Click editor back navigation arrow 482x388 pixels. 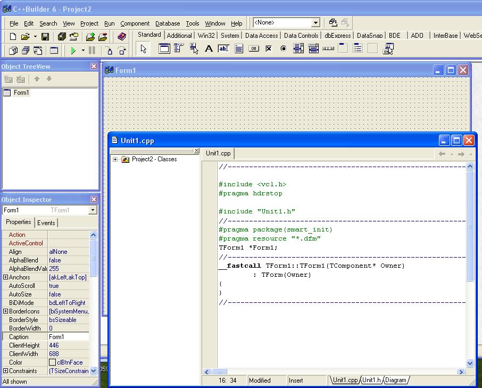(442, 154)
